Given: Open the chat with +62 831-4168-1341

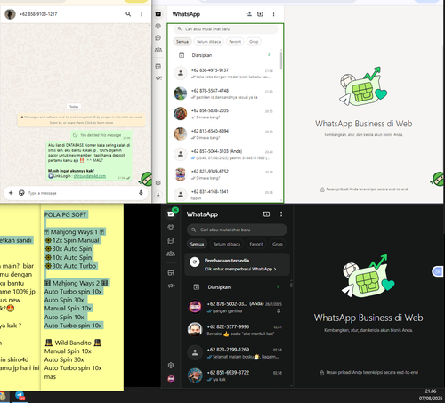Looking at the screenshot, I should 225,195.
